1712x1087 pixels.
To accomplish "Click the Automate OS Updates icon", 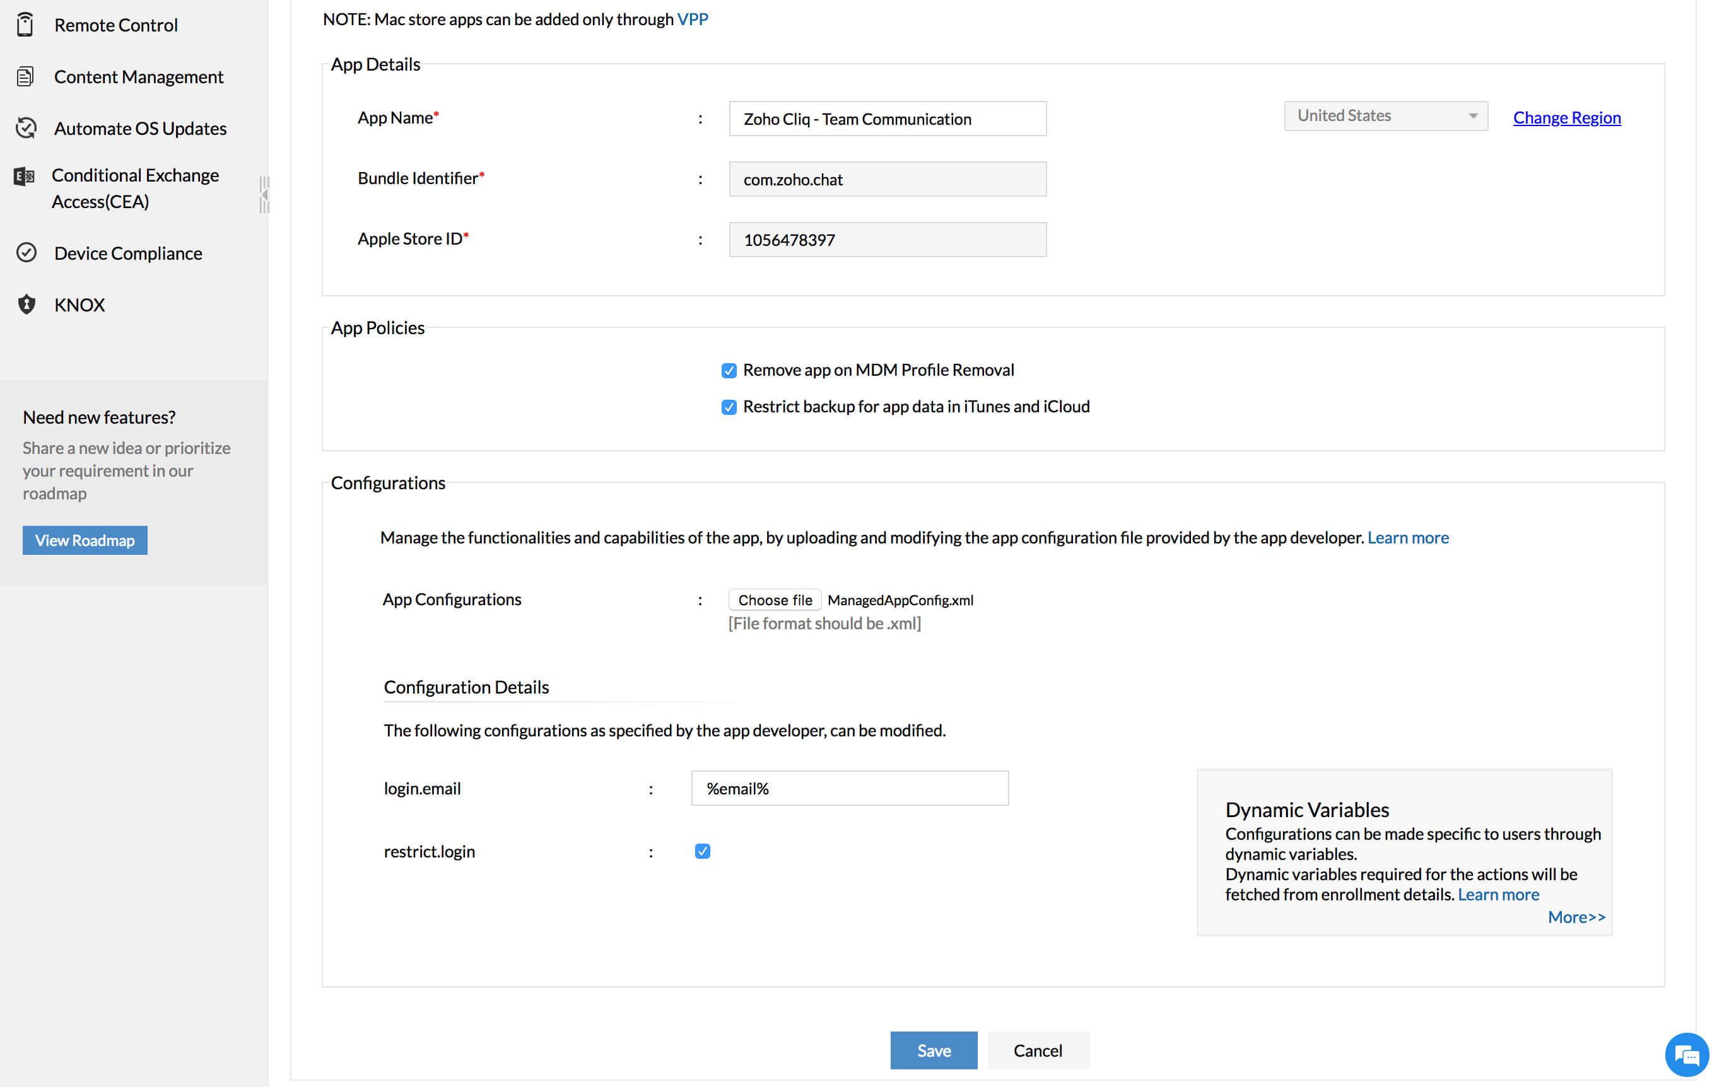I will (26, 127).
